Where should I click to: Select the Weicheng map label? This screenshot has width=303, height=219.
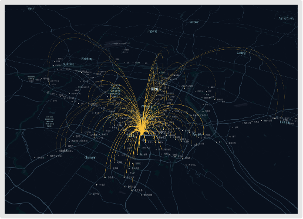(x=86, y=59)
